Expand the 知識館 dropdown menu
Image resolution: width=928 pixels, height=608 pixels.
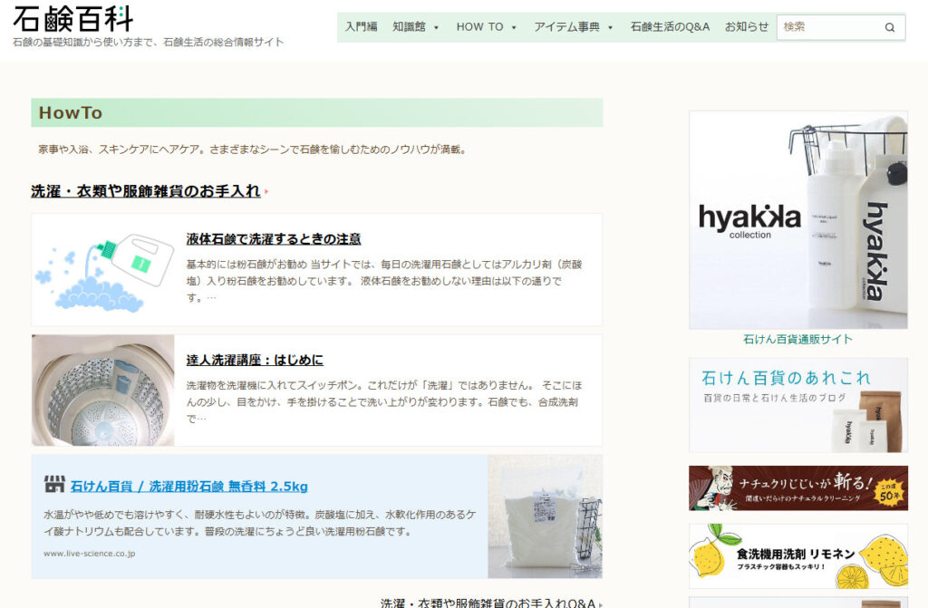point(415,27)
